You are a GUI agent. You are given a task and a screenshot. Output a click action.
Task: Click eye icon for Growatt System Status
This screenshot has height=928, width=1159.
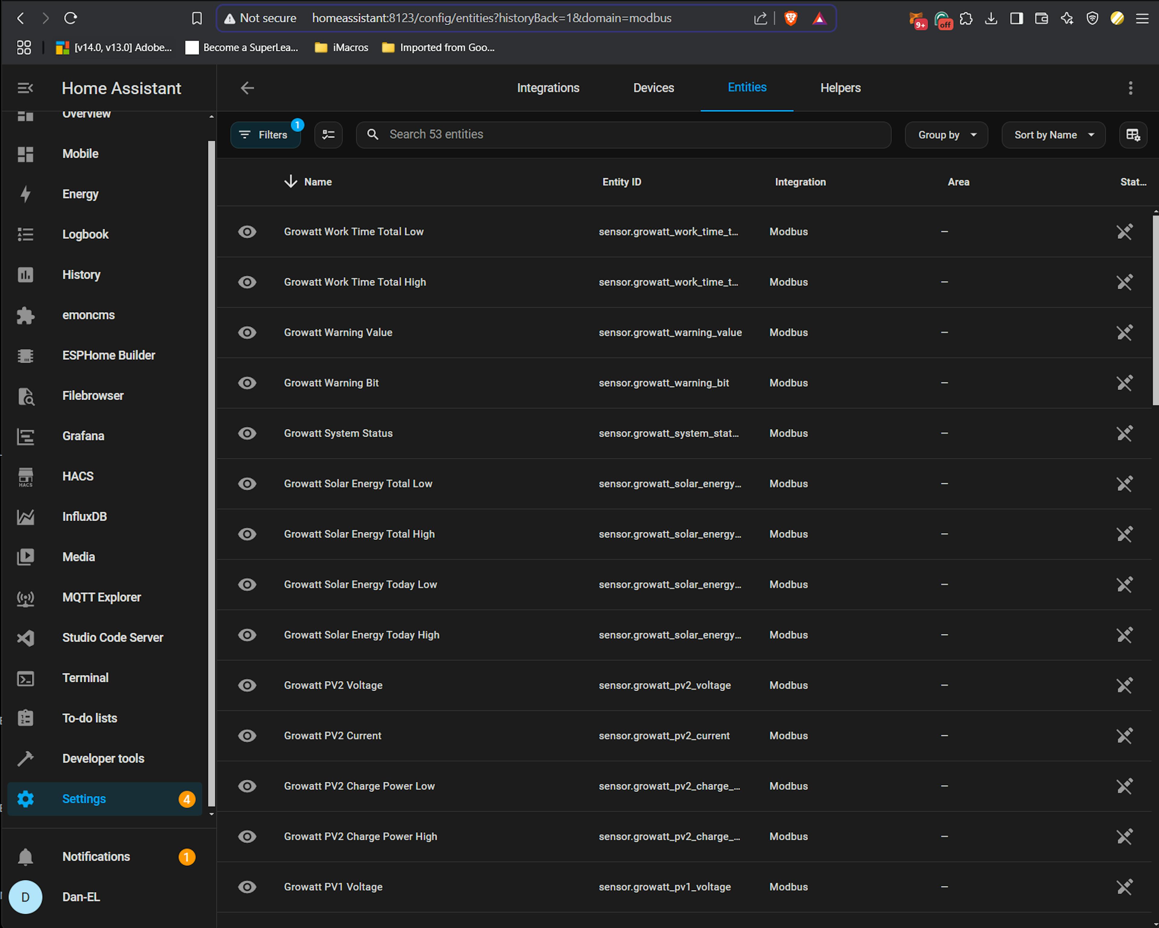pos(247,433)
